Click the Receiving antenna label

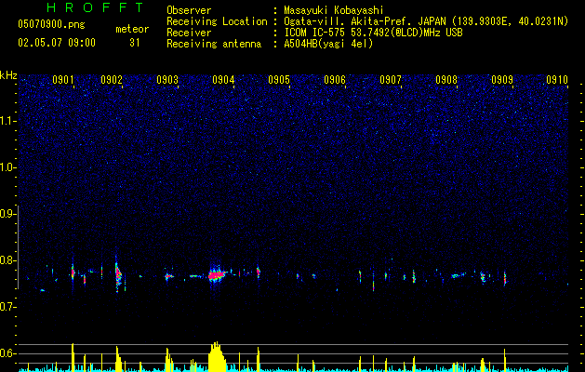(214, 44)
